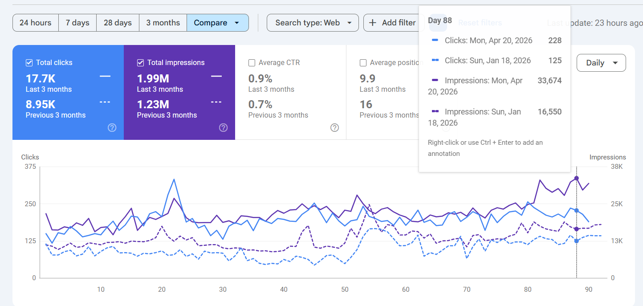Toggle the Total clicks checkbox
This screenshot has height=306, width=643.
click(29, 63)
